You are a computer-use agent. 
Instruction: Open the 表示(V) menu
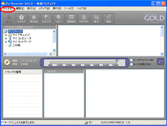coord(31,8)
